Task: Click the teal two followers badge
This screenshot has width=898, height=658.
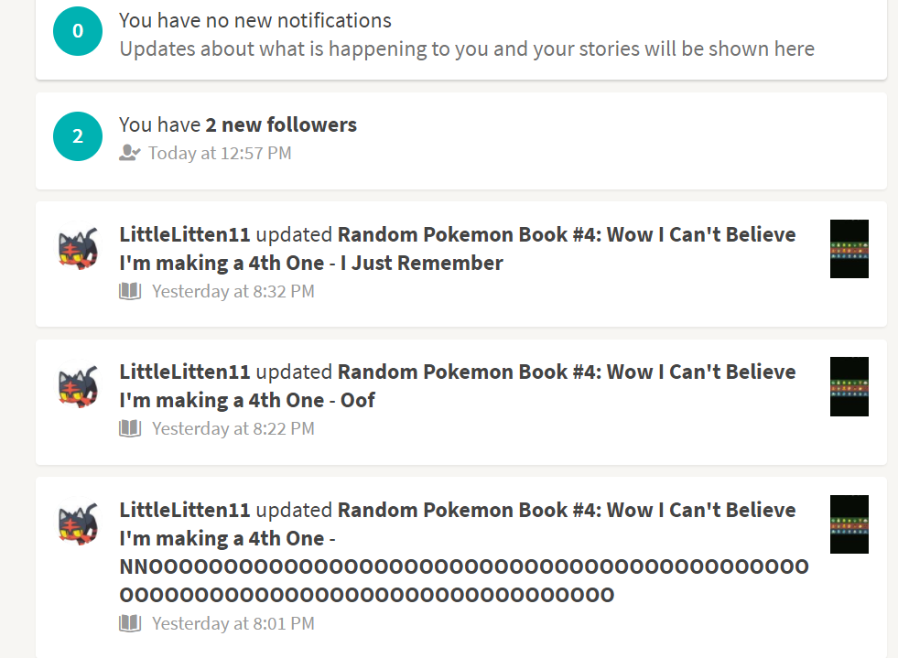Action: [78, 136]
